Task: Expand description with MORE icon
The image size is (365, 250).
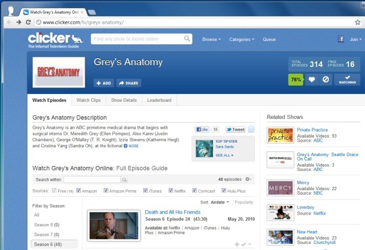Action: click(131, 146)
